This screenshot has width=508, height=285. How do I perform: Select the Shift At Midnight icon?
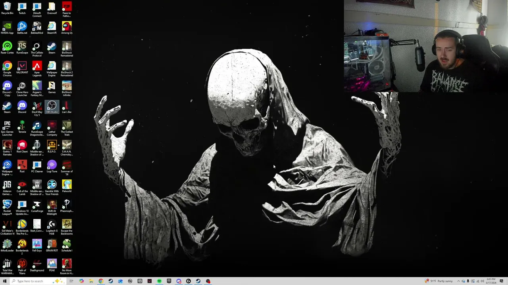[52, 208]
